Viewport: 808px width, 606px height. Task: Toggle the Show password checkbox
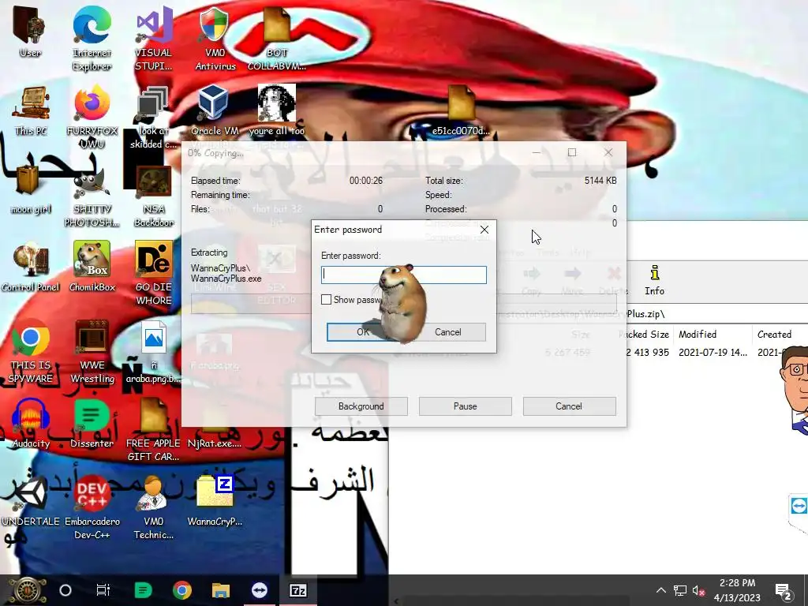click(x=326, y=299)
